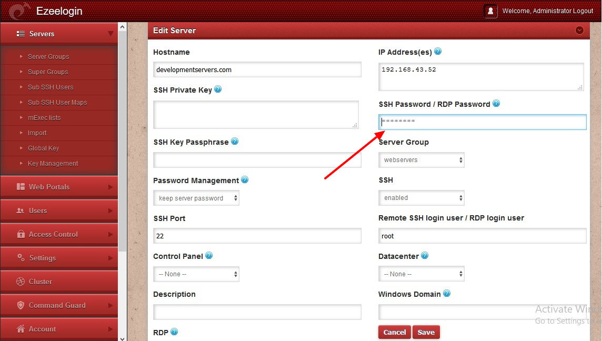Show Password Management help tooltip icon
This screenshot has width=602, height=341.
pos(245,179)
